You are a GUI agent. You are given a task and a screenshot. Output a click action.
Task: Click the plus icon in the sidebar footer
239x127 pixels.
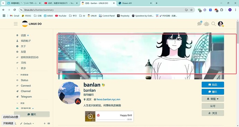coord(45,123)
